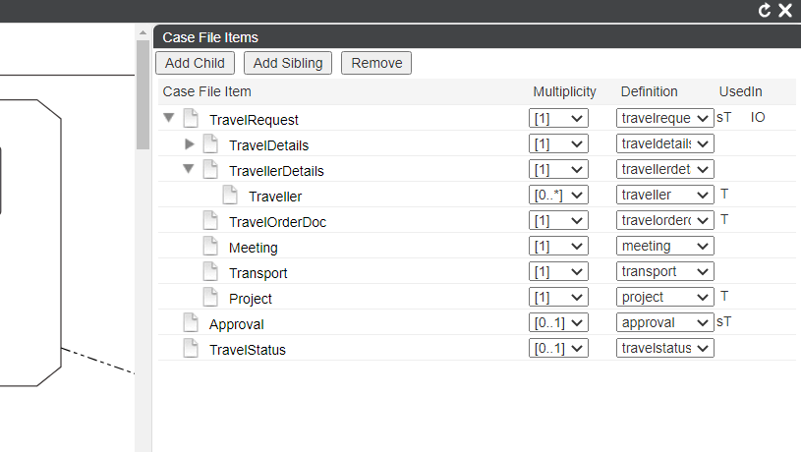Click the Add Child button
Viewport: 801px width, 452px height.
pos(195,63)
